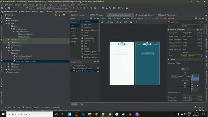208x117 pixels.
Task: Click the Debug app bug icon
Action: (x=84, y=8)
